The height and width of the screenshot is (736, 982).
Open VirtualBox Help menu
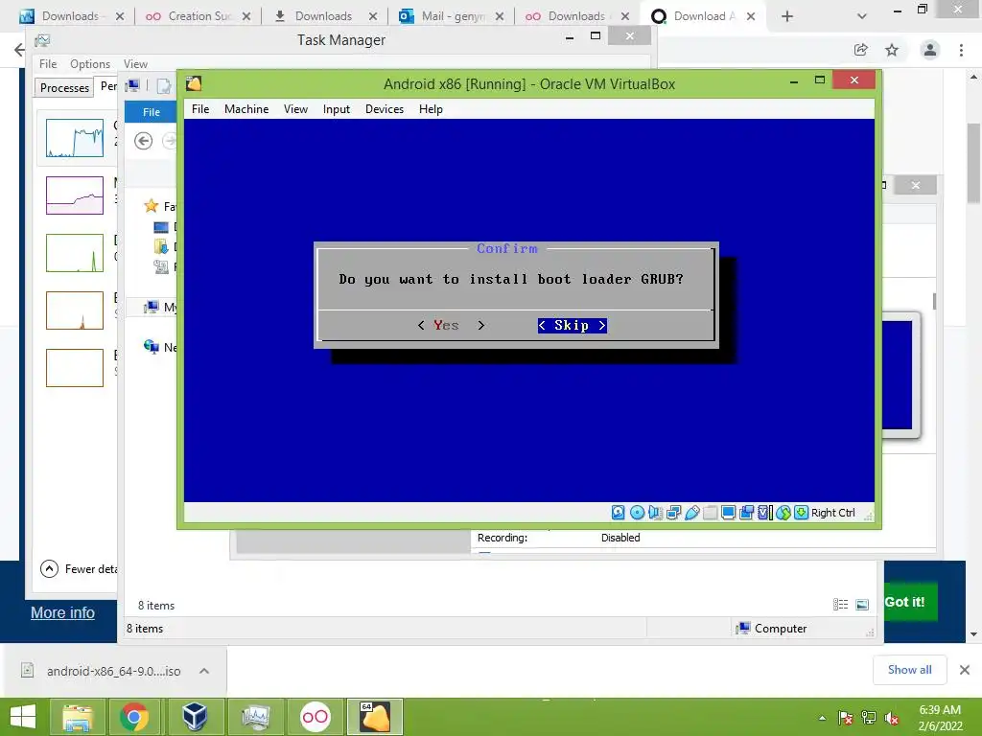point(431,109)
